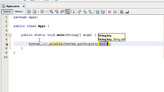Click the 'out' field reference

45,44
